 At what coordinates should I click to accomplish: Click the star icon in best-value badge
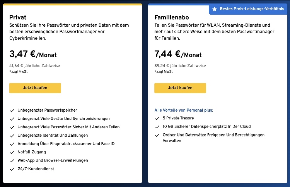point(215,9)
